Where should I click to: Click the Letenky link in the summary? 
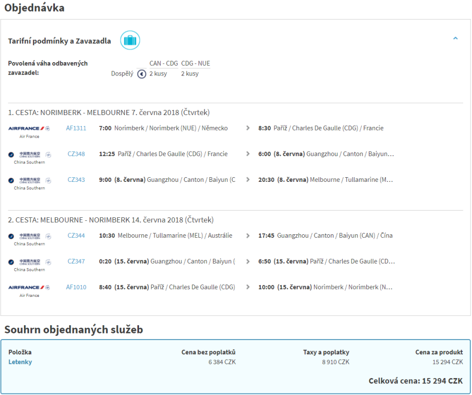coord(20,362)
